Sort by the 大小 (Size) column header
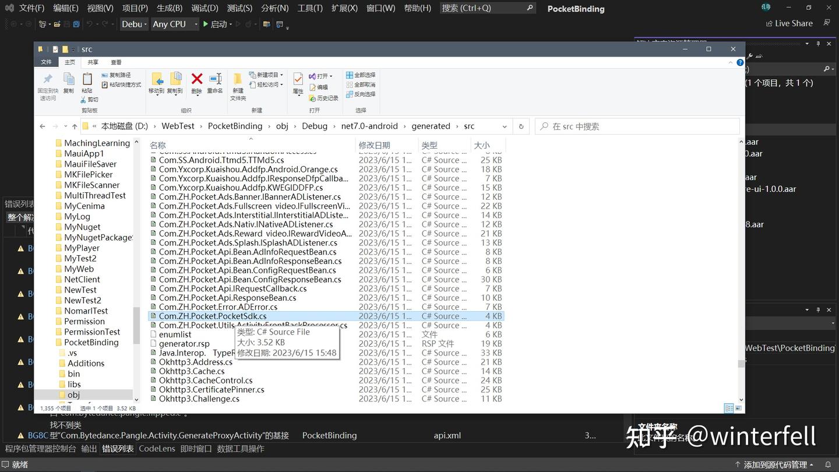The image size is (839, 472). (482, 145)
